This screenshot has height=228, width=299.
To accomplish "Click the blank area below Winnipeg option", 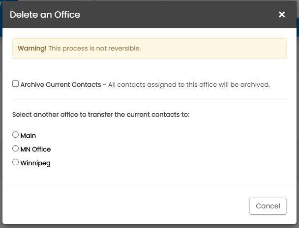I will click(x=148, y=177).
